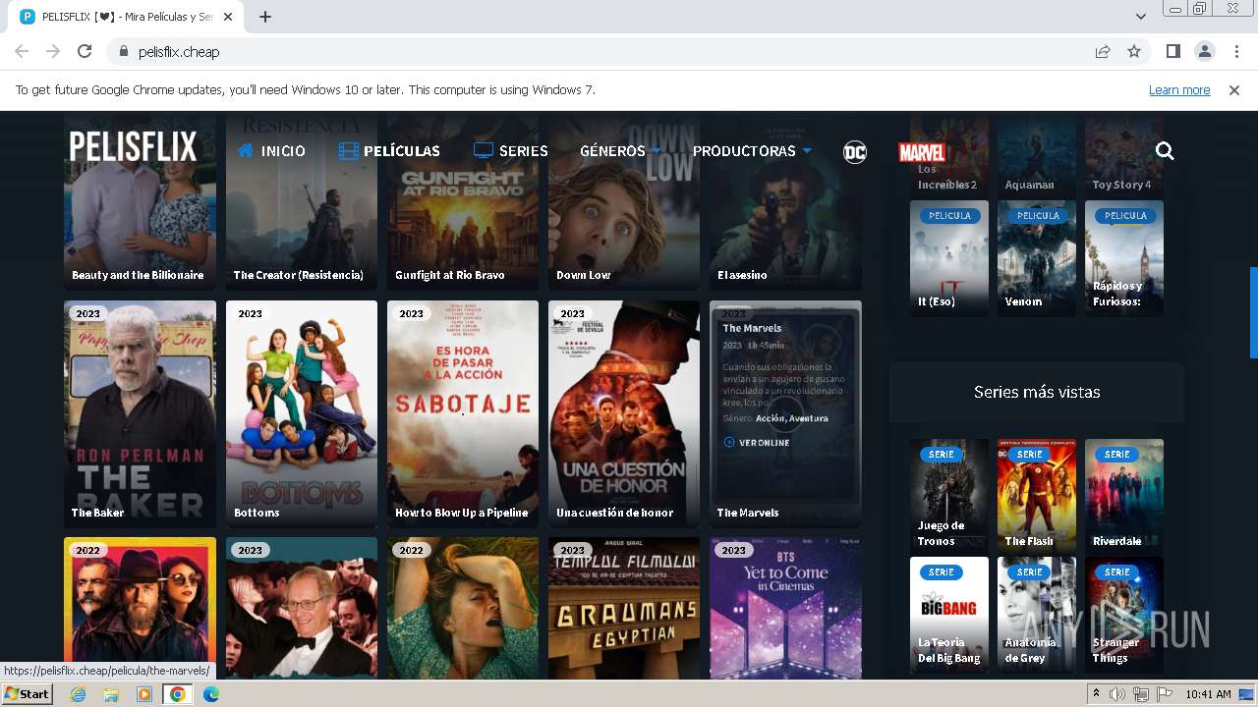Click the Aventura genre link
Screen dimensions: 1258x707
[808, 418]
